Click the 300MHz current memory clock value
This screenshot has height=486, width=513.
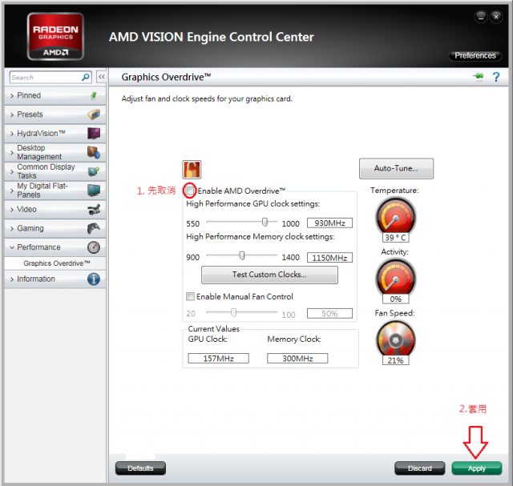(x=297, y=358)
